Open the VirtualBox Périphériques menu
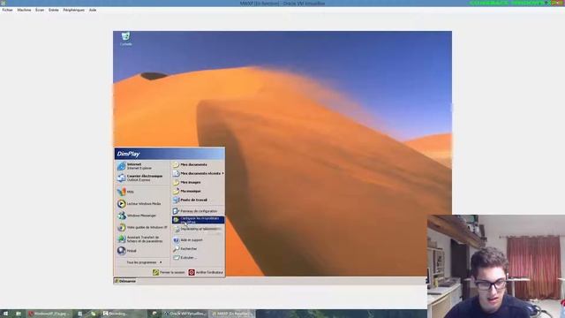The image size is (565, 318). (74, 10)
